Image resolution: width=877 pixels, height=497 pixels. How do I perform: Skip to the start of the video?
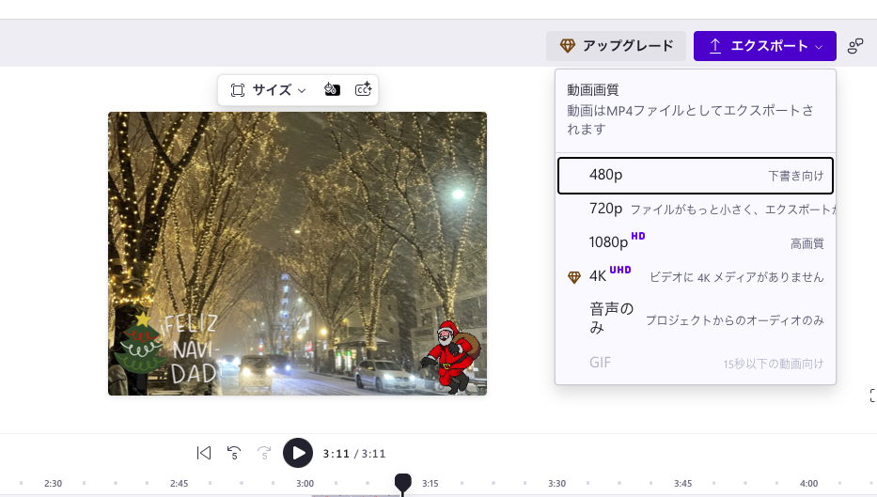click(204, 453)
